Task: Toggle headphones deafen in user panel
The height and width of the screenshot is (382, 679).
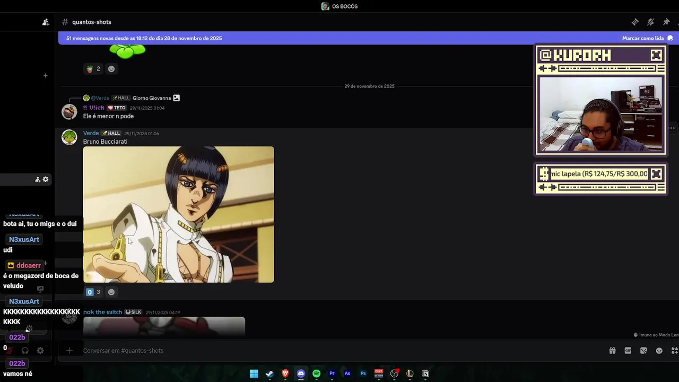Action: 24,351
